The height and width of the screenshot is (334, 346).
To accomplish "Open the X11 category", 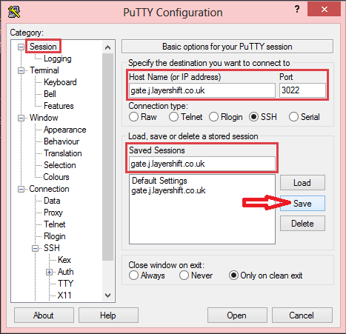I will coord(64,295).
